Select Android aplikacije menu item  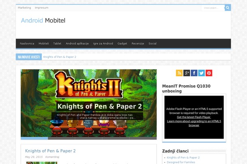[77, 43]
